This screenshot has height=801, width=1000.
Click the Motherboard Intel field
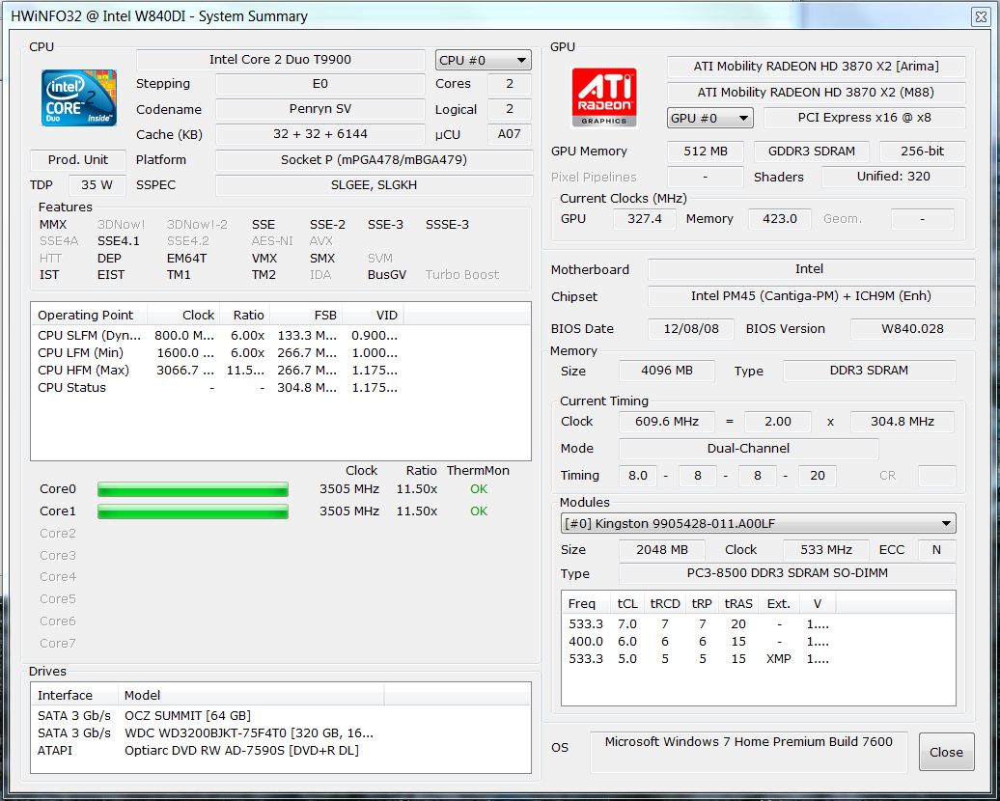tap(811, 270)
